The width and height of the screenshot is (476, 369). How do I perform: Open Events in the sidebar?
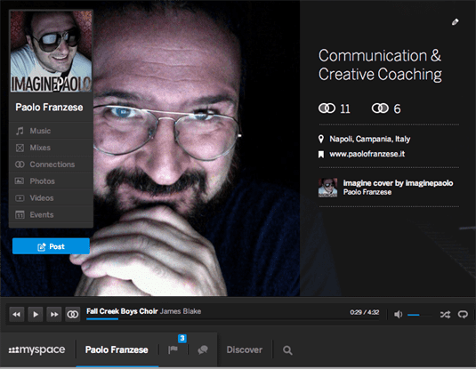[x=51, y=215]
